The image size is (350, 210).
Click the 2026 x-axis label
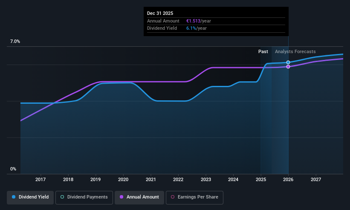[288, 179]
